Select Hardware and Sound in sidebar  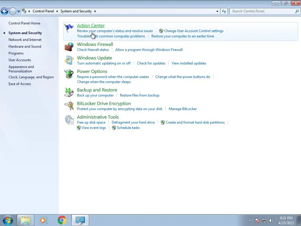25,46
